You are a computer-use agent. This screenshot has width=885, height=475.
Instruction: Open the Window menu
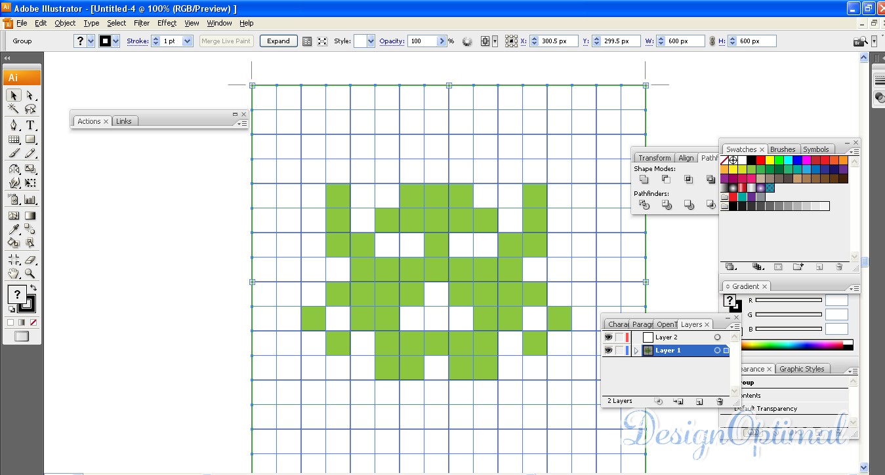219,23
